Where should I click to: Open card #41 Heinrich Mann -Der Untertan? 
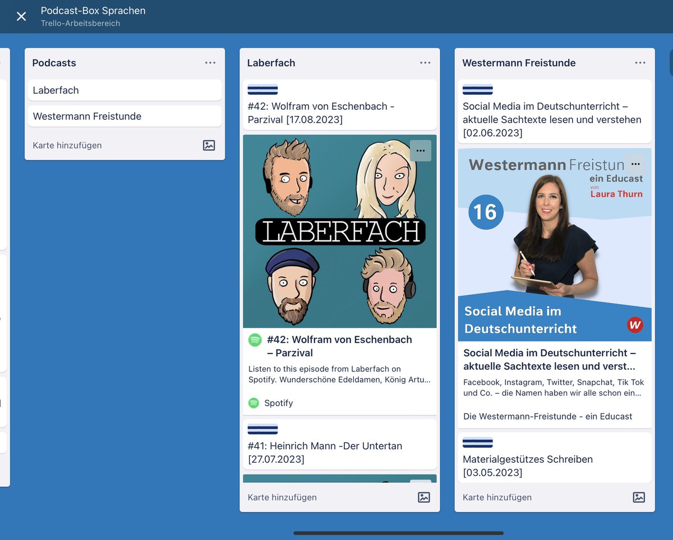340,444
